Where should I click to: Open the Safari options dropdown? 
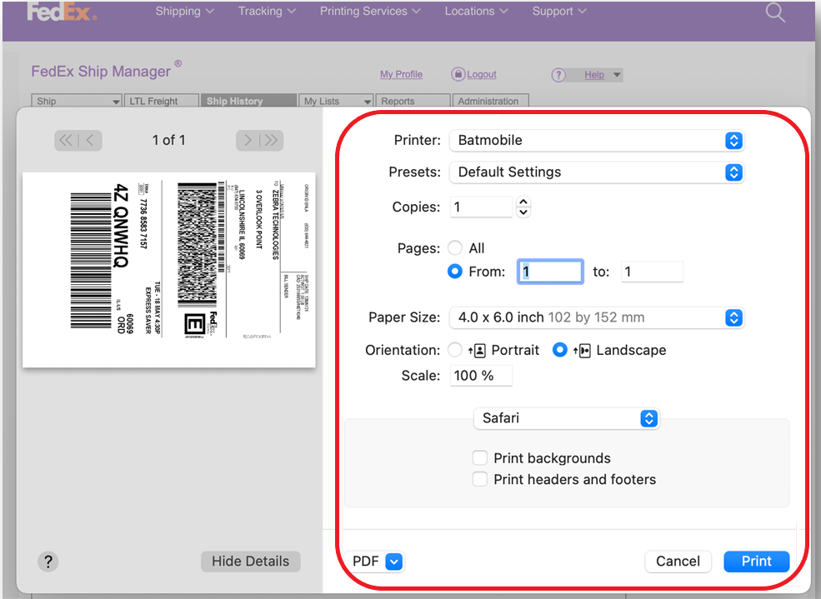[648, 418]
